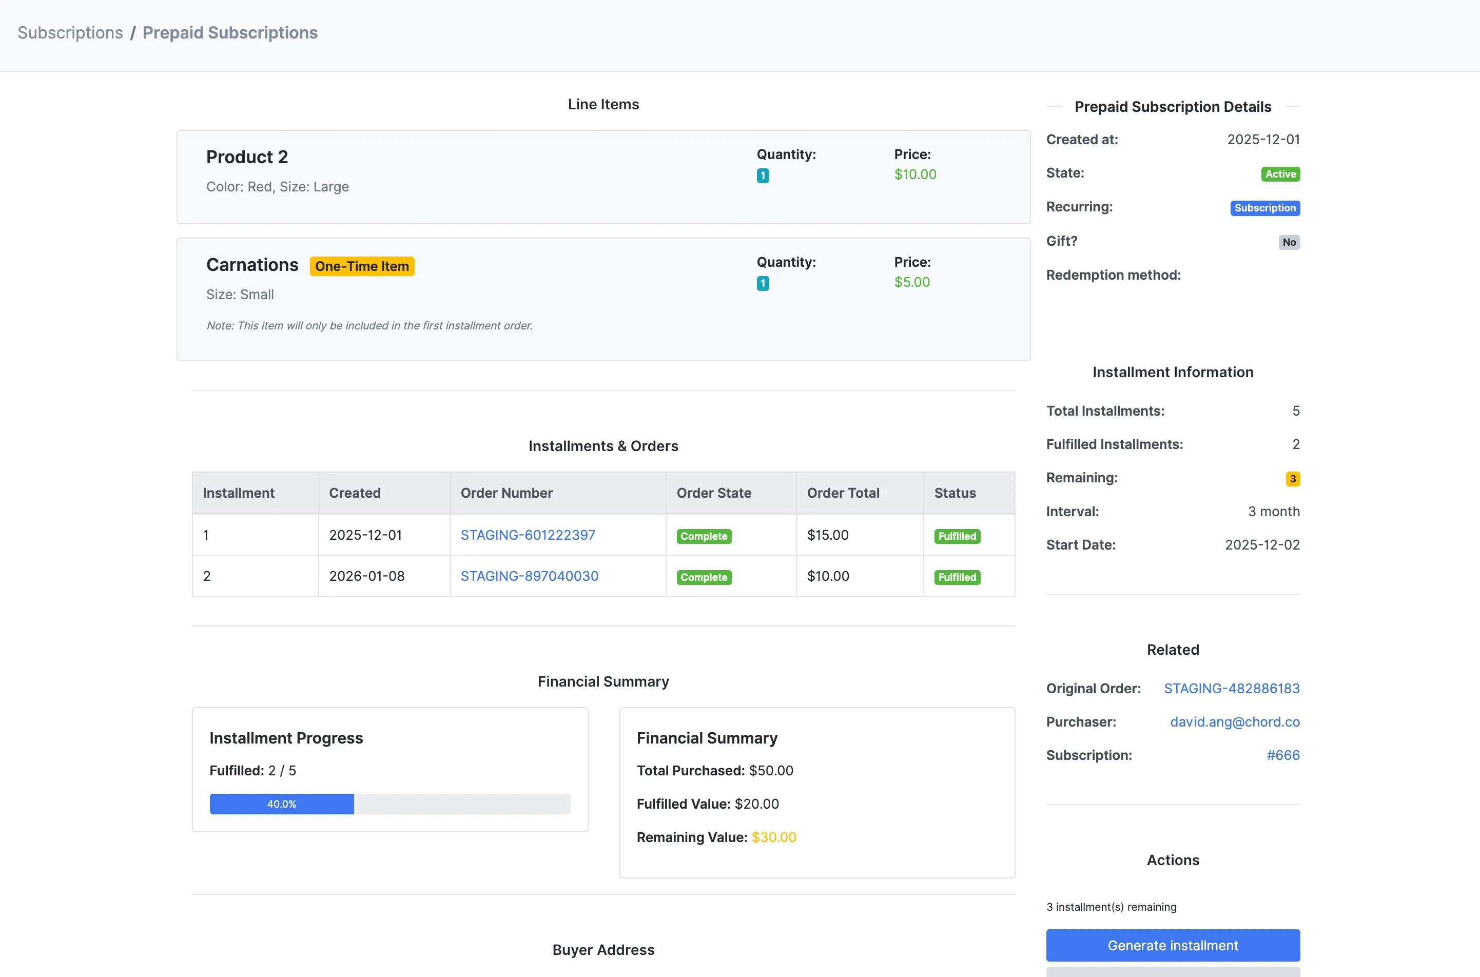Click Fulfilled status for 2026-01-08 row
This screenshot has width=1480, height=977.
pyautogui.click(x=957, y=577)
